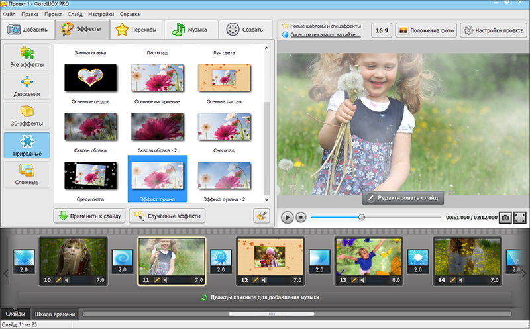
Task: Take a snapshot with the camera icon
Action: pyautogui.click(x=505, y=217)
